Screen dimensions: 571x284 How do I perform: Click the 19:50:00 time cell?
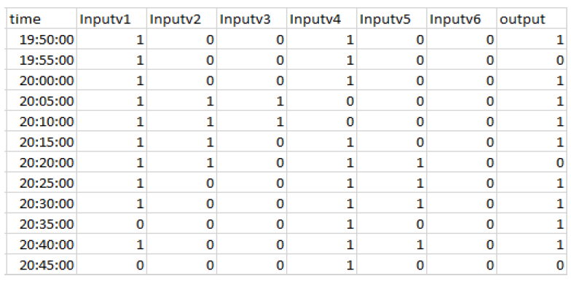41,39
